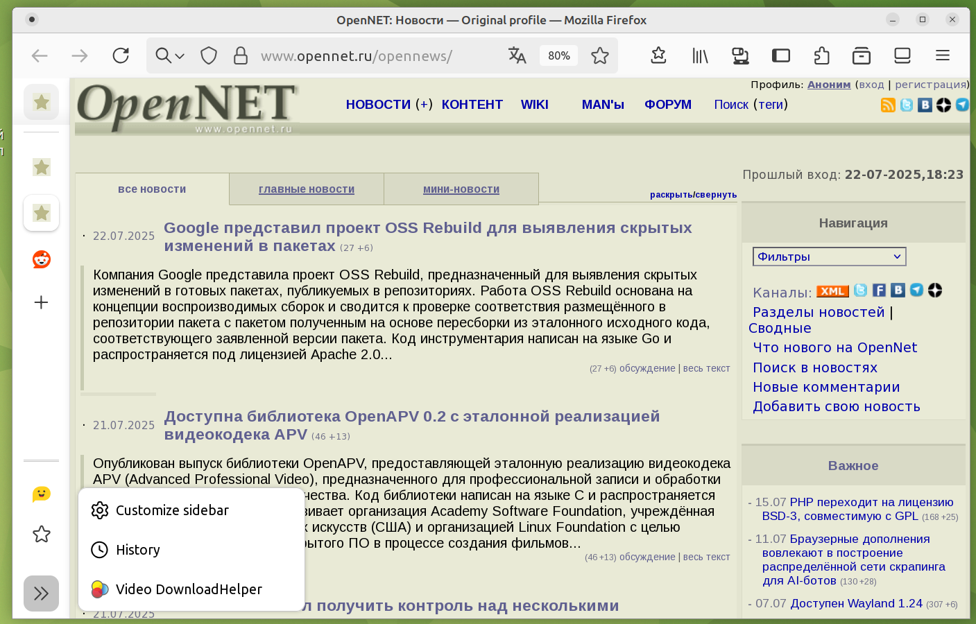Click the XML channel badge
The width and height of the screenshot is (976, 624).
pyautogui.click(x=832, y=291)
